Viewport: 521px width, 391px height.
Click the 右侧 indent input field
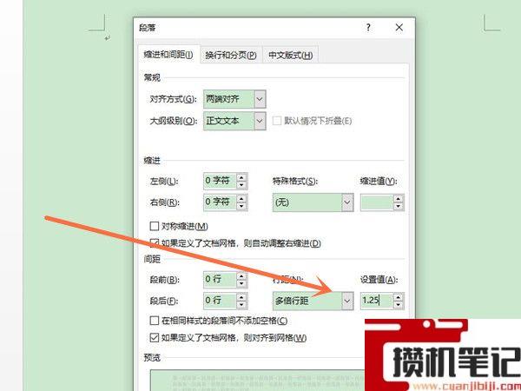pos(220,202)
